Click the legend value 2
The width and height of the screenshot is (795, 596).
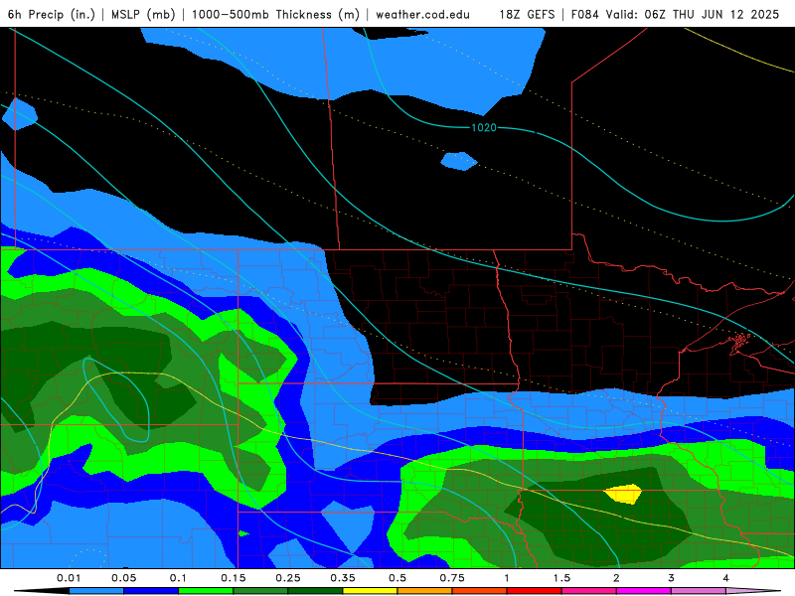pos(616,578)
